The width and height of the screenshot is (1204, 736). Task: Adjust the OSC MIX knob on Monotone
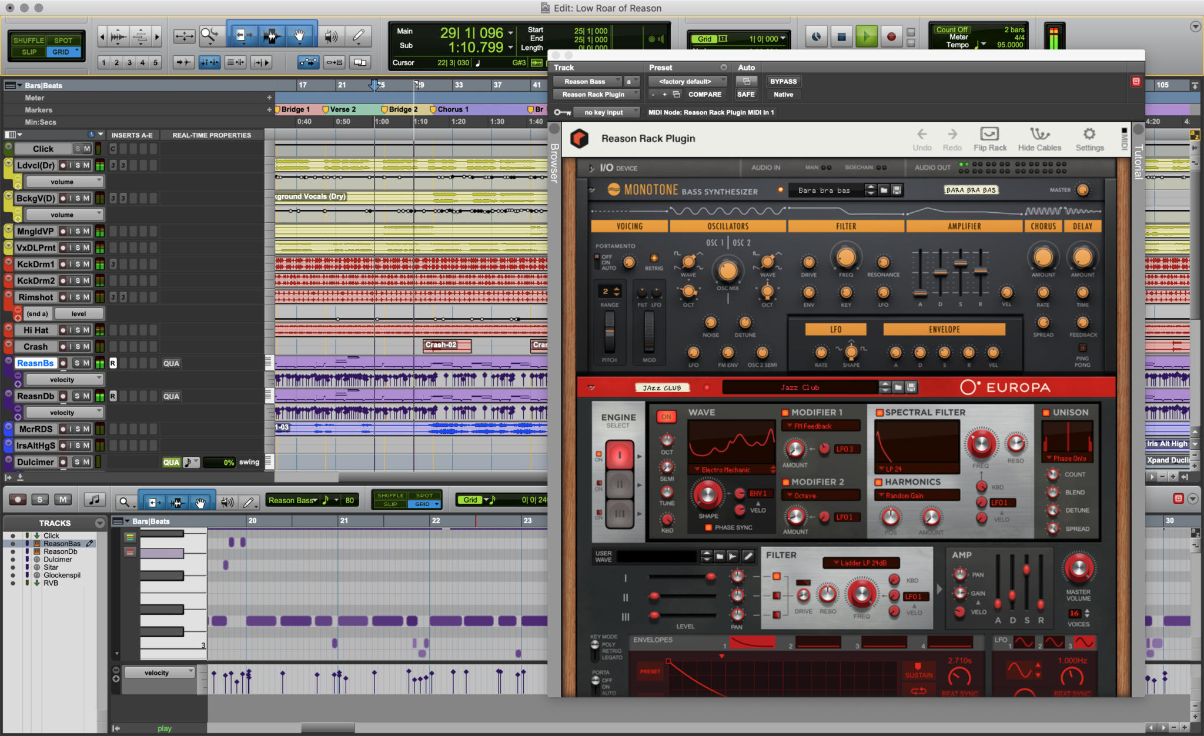727,272
